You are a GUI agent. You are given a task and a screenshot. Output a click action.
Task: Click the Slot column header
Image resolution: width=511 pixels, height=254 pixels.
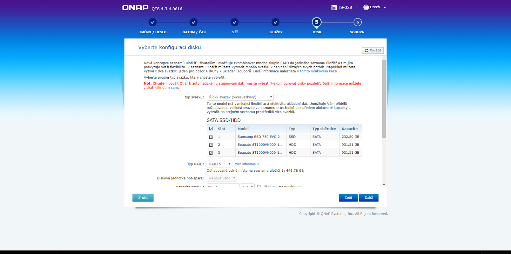(x=225, y=129)
